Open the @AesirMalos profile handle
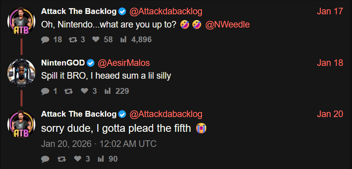This screenshot has width=352, height=169. (x=123, y=63)
